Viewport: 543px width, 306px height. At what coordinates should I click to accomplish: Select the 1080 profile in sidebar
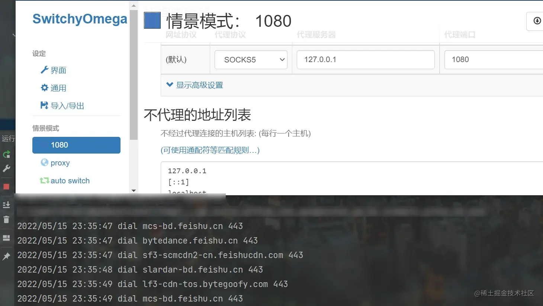coord(76,145)
